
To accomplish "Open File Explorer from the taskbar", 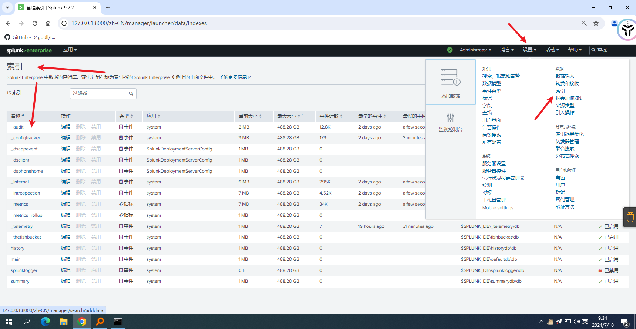I will (64, 322).
